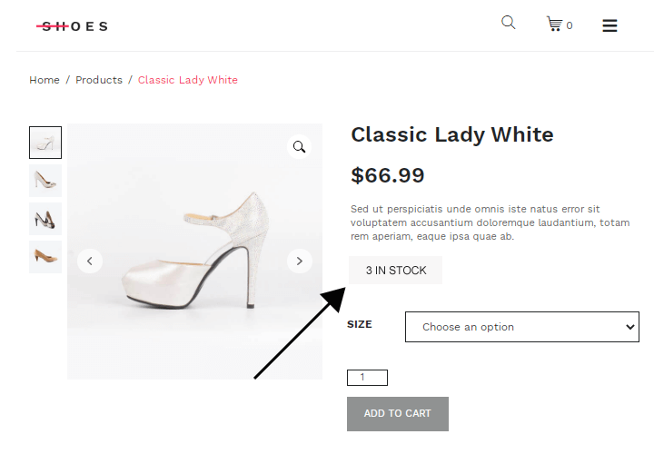
Task: Show next product image with right arrow
Action: point(299,262)
